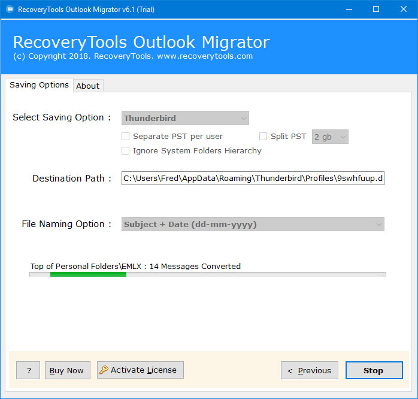Enable Separate PST per user checkbox
Screen dimensions: 418x399
126,137
